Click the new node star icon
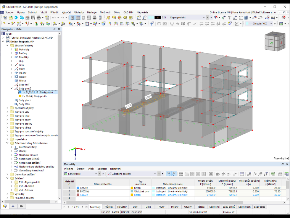 (5, 24)
